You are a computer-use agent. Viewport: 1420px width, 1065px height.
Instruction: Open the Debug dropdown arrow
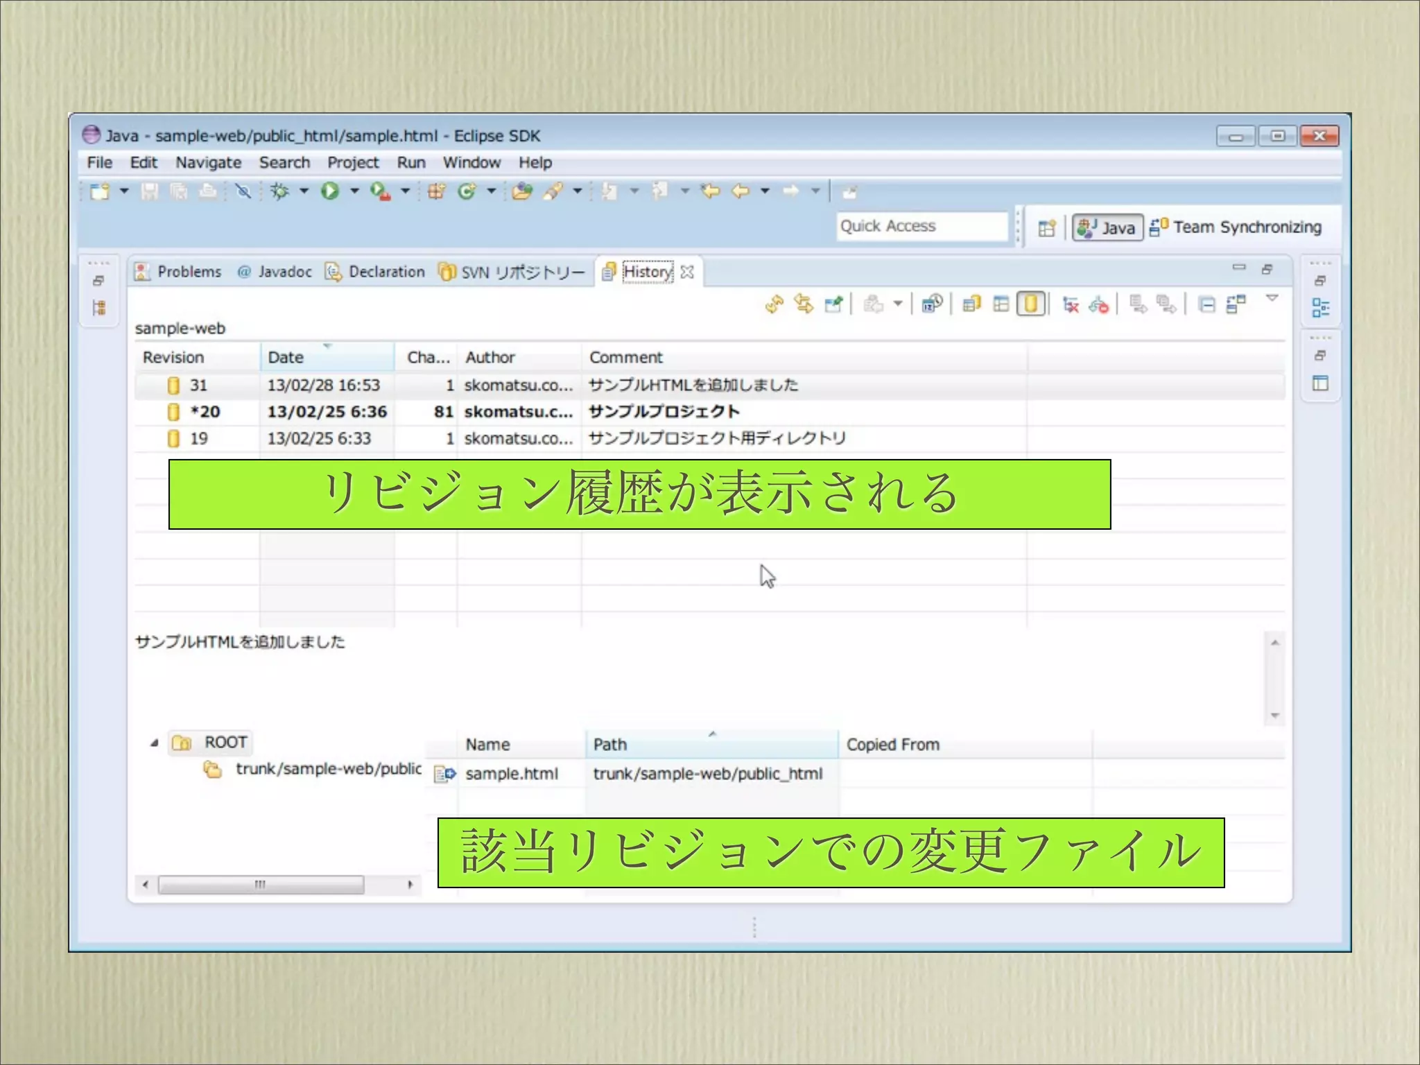click(304, 191)
